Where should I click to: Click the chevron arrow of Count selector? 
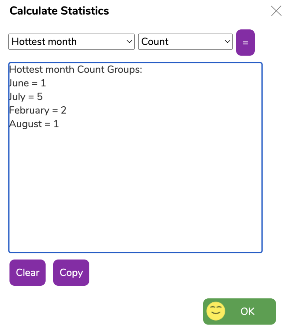pyautogui.click(x=228, y=42)
